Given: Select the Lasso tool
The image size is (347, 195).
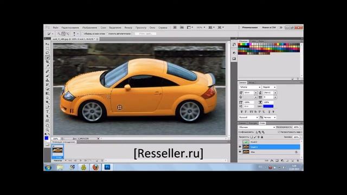Looking at the screenshot, I should tap(47, 53).
